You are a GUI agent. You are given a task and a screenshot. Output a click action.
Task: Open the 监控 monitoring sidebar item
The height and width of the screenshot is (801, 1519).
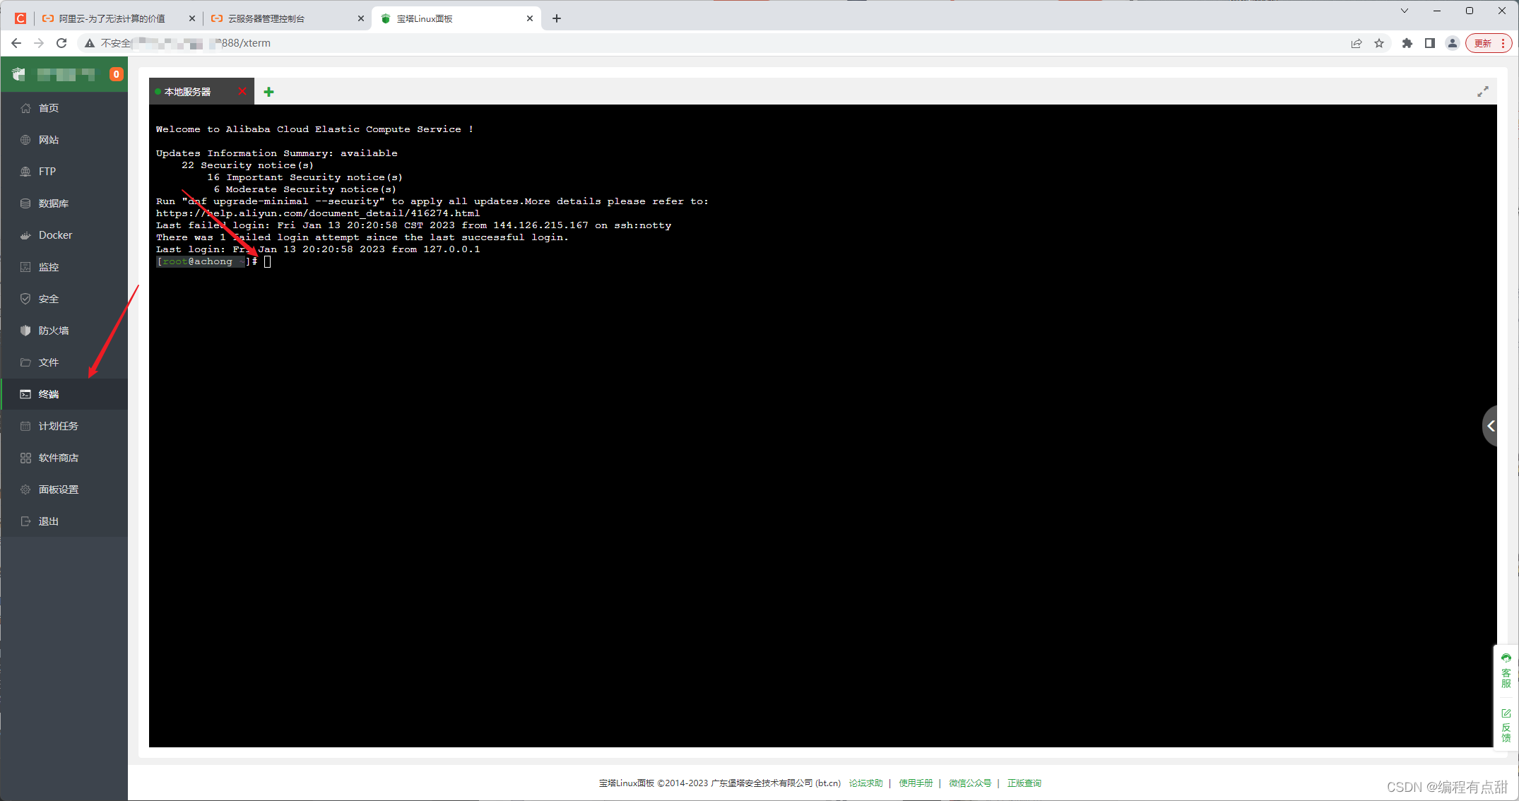pyautogui.click(x=64, y=267)
